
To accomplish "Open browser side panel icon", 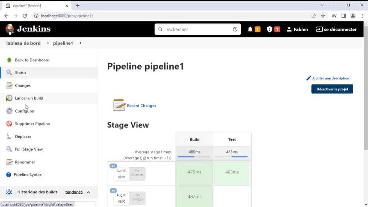I will (x=343, y=16).
